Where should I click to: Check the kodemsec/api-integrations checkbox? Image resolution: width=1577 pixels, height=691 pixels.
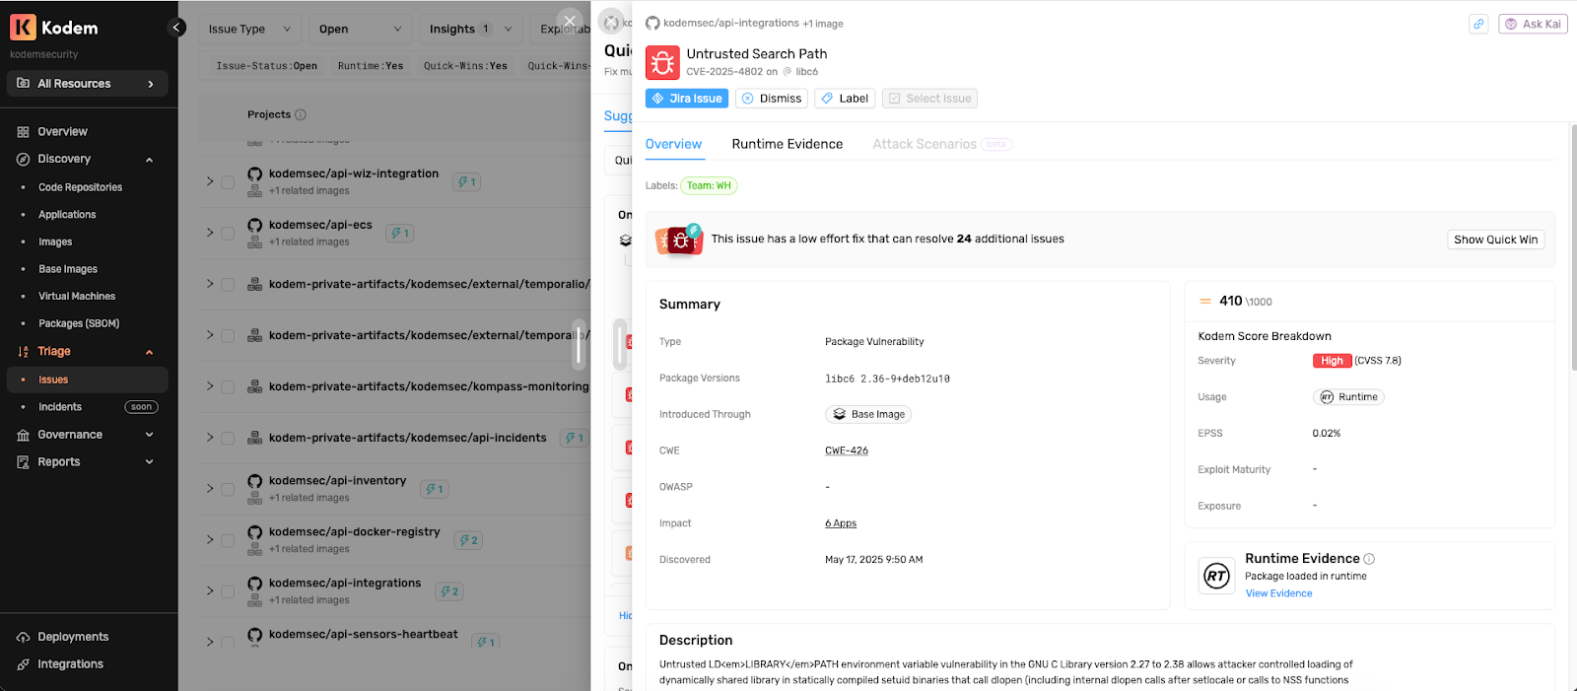[x=228, y=592]
